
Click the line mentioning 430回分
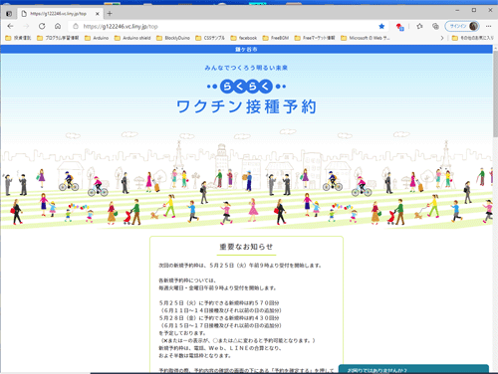[x=219, y=318]
